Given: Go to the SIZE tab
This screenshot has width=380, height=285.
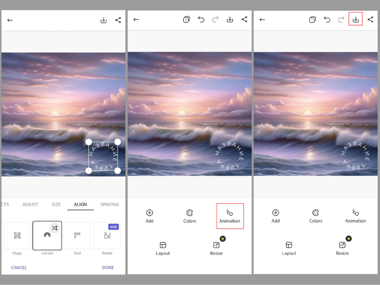Looking at the screenshot, I should coord(56,204).
